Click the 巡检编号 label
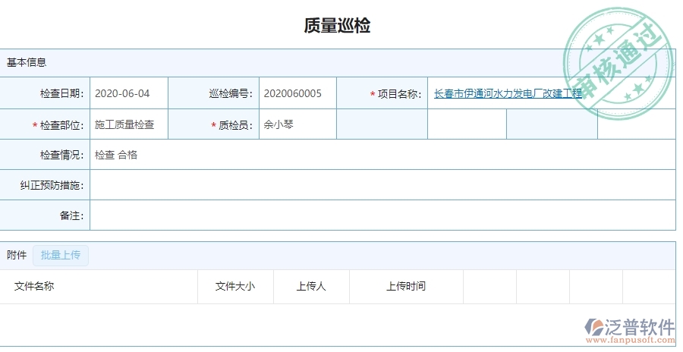The height and width of the screenshot is (352, 683). click(x=231, y=93)
